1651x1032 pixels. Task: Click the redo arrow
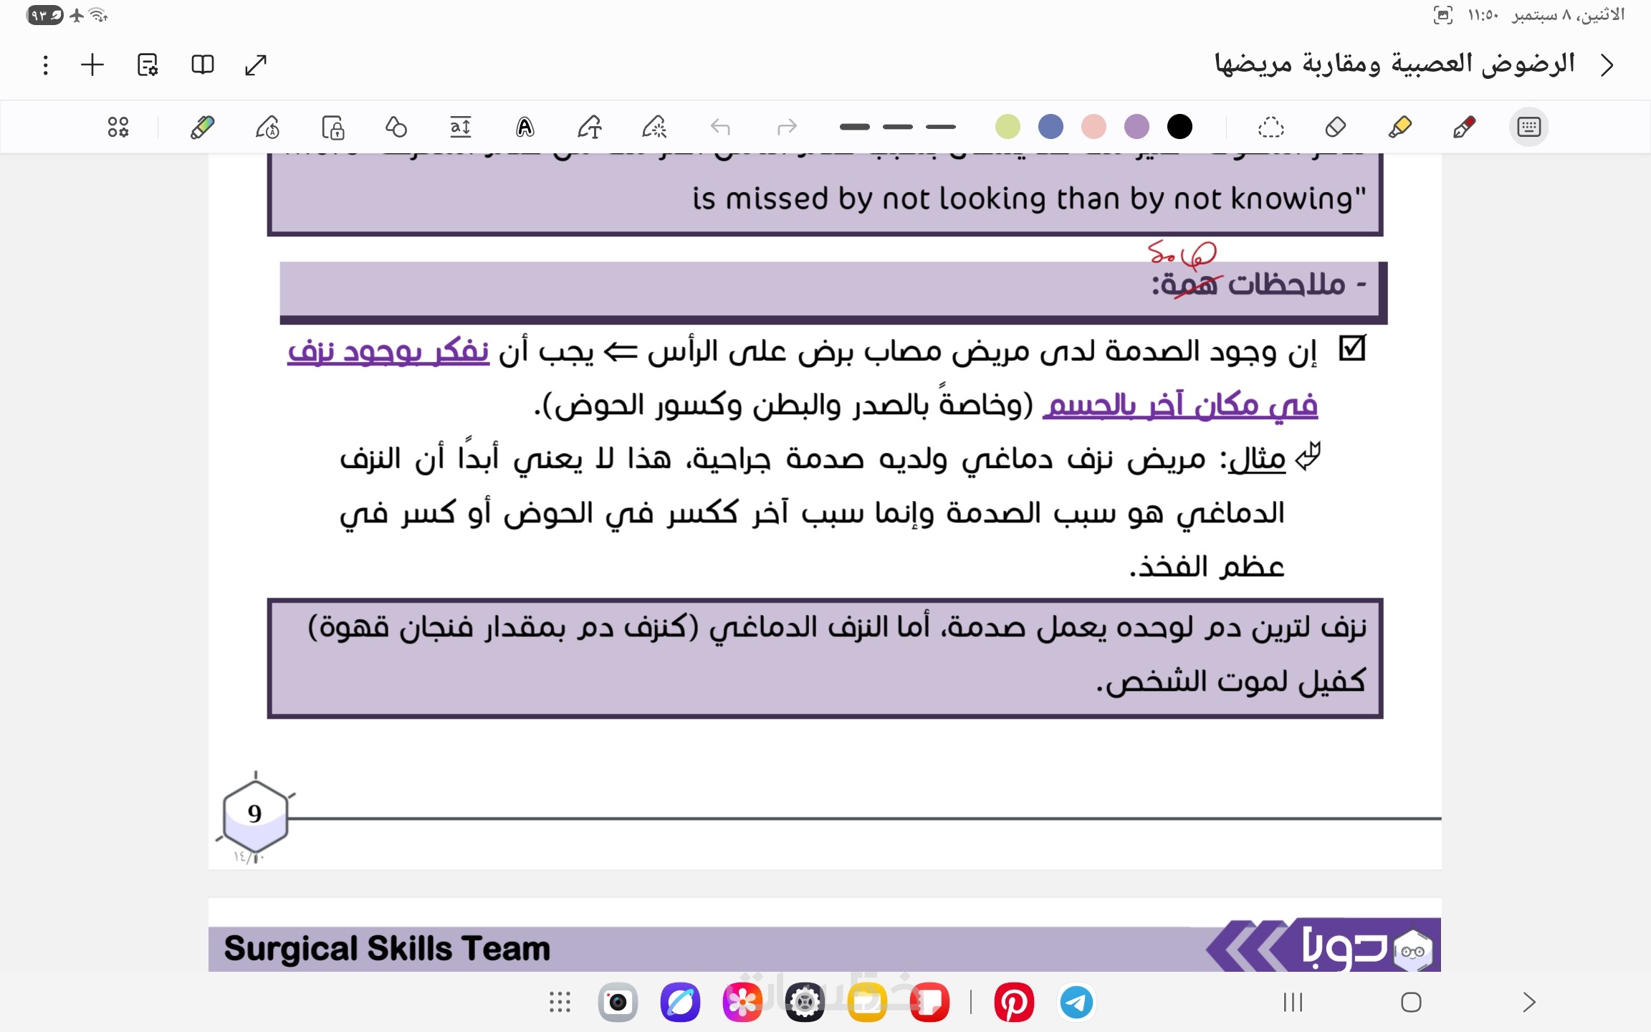[x=786, y=128]
